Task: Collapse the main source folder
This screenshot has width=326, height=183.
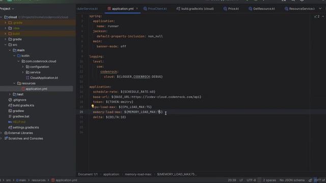Action: 10,50
